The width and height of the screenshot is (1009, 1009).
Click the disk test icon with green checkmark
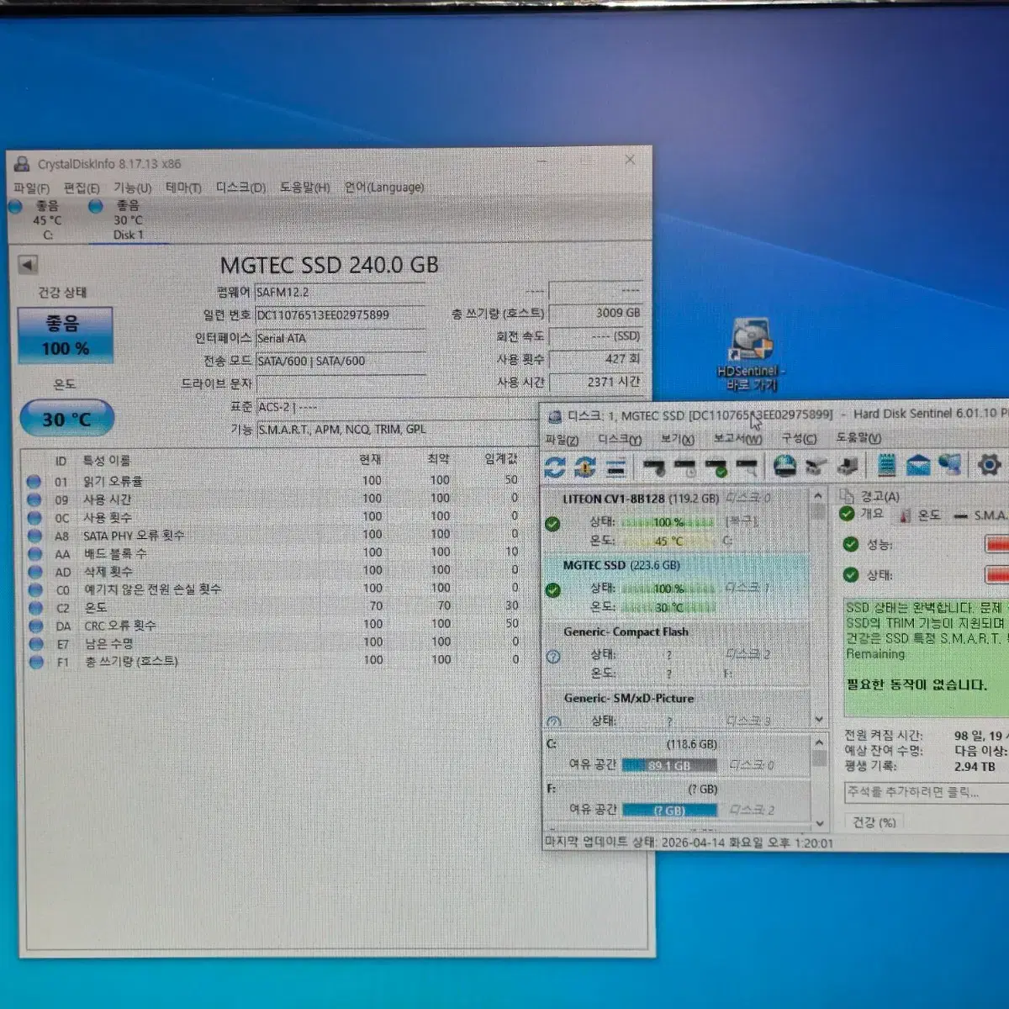716,467
